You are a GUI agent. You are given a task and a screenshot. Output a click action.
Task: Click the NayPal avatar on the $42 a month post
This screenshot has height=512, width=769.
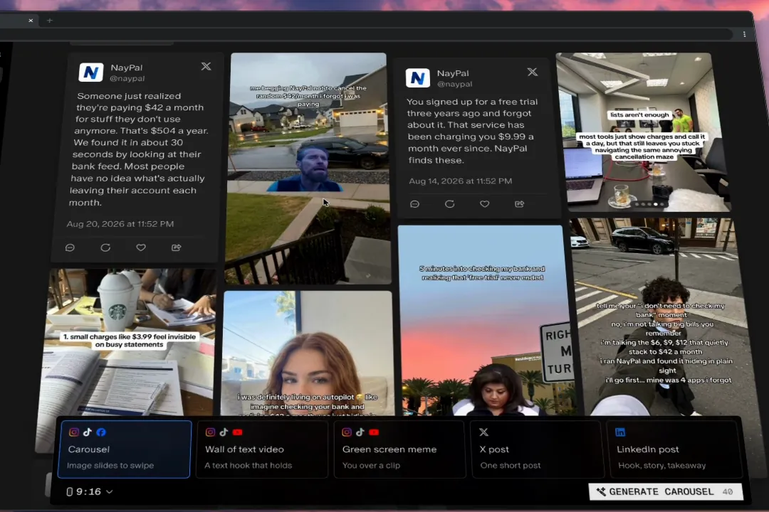pyautogui.click(x=91, y=73)
